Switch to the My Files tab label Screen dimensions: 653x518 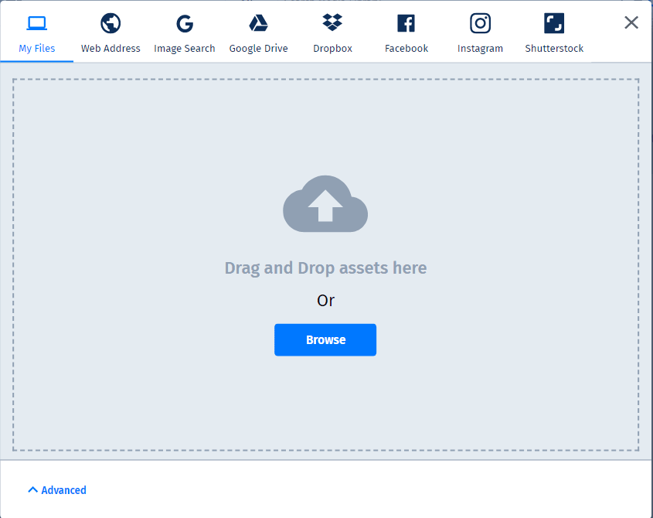[x=36, y=49]
